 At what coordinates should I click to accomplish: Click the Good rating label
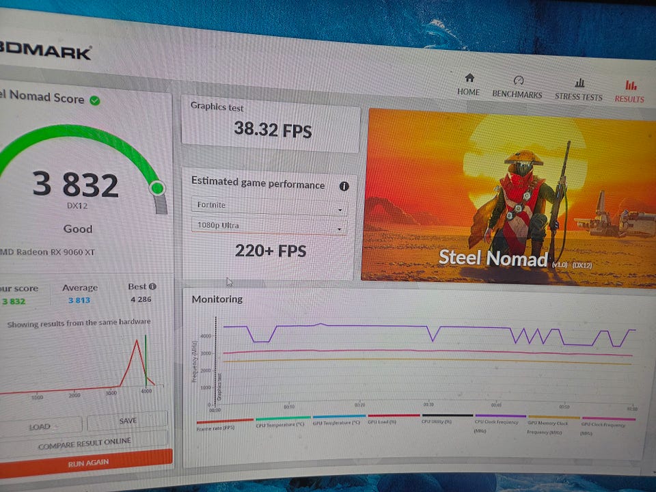tap(78, 229)
